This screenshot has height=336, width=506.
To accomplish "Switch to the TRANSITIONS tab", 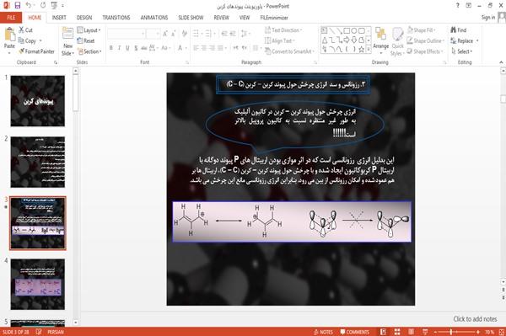I will point(116,18).
